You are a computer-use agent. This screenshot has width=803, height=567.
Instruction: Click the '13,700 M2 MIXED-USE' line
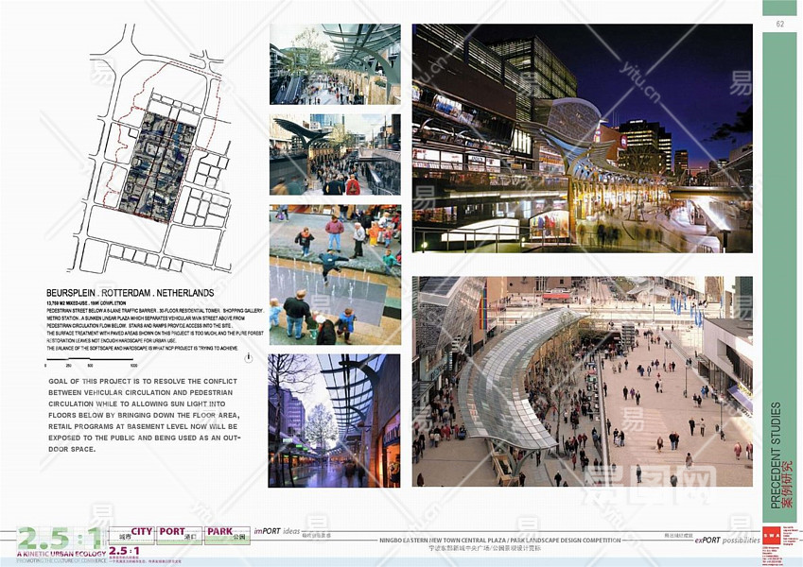pos(86,303)
